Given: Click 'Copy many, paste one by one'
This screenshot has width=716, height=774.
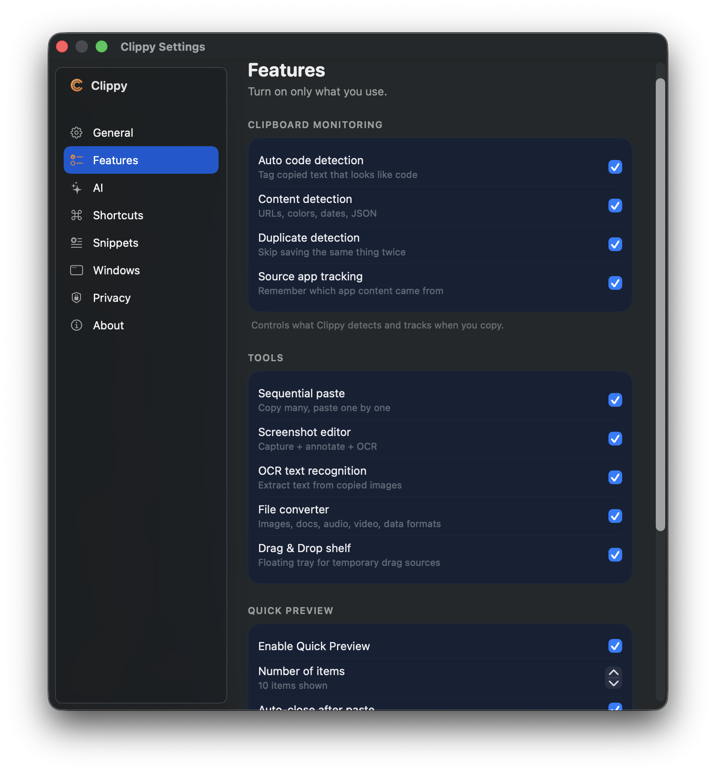Looking at the screenshot, I should pos(324,408).
